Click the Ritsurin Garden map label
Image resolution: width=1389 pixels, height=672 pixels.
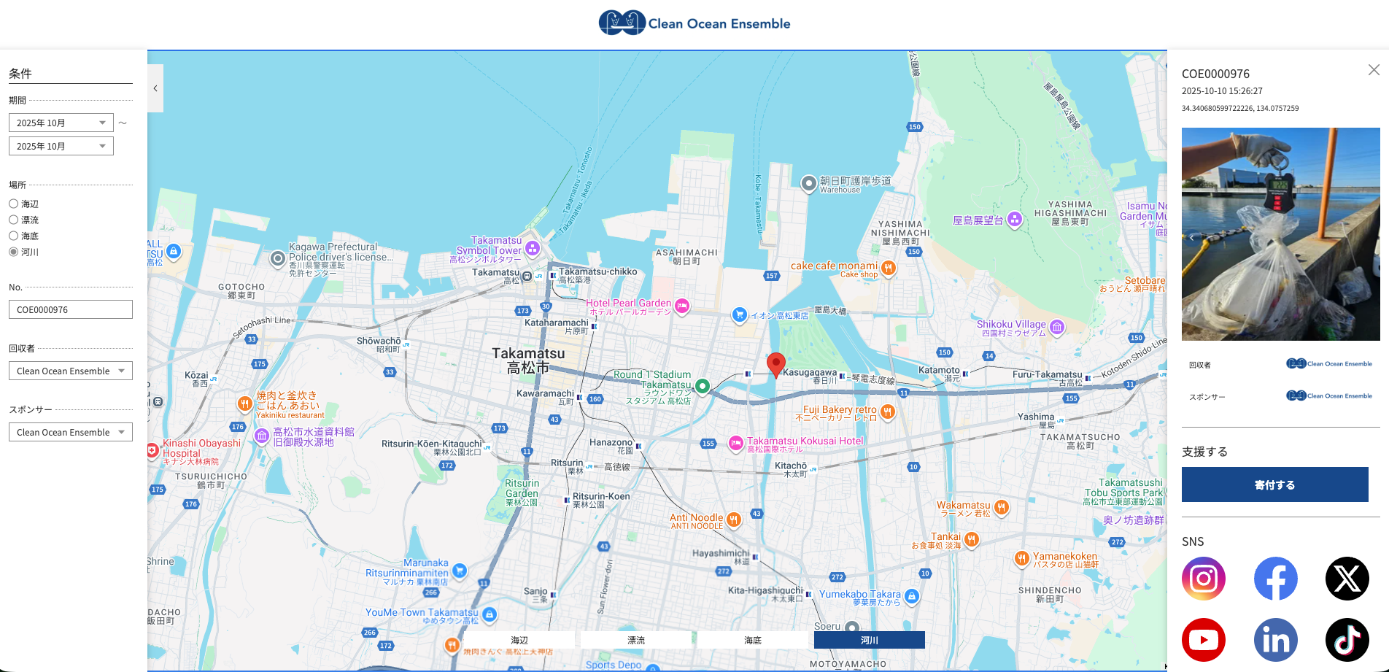point(522,493)
